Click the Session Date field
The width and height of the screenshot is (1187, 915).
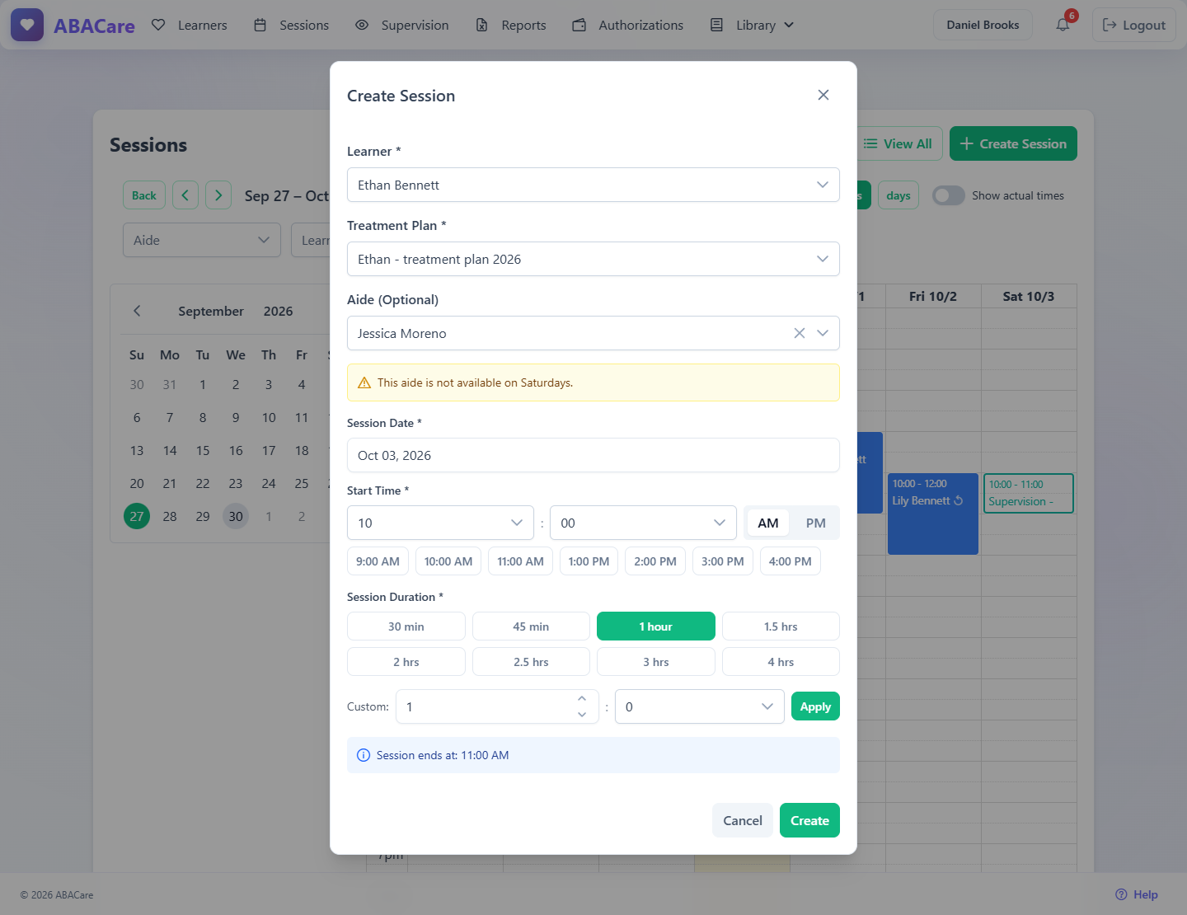point(593,455)
